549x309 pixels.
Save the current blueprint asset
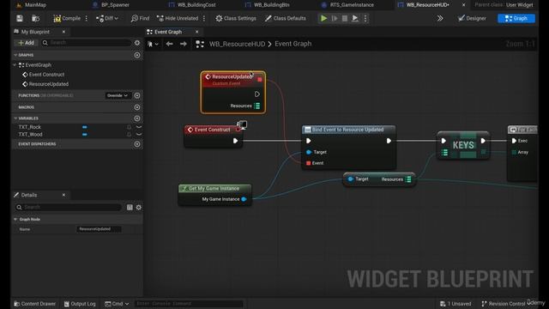pyautogui.click(x=20, y=18)
